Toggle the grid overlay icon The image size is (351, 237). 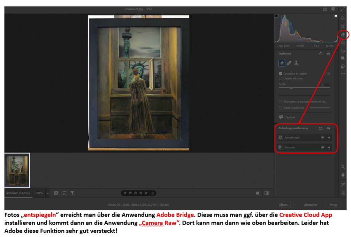343,193
